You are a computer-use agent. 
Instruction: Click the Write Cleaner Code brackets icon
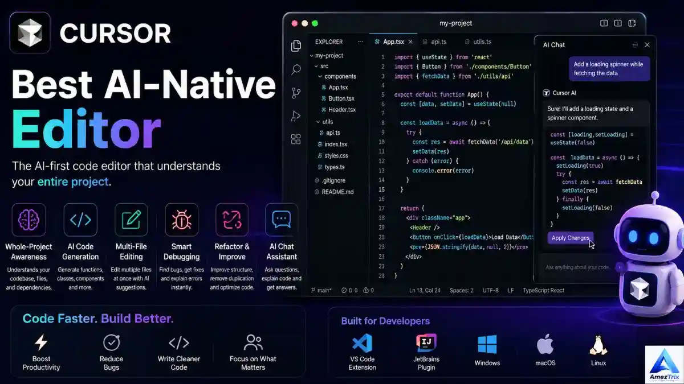(179, 342)
